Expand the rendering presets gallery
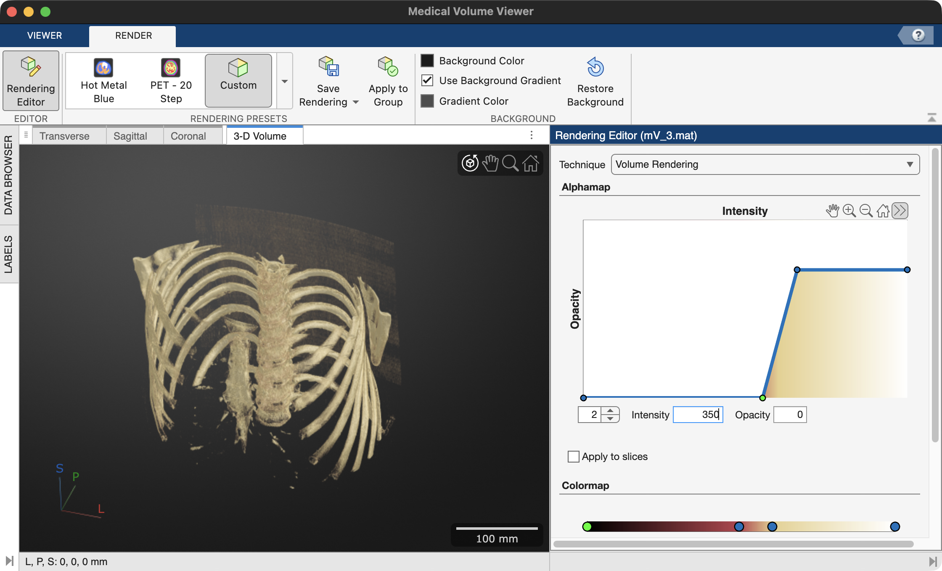Image resolution: width=942 pixels, height=571 pixels. 285,81
